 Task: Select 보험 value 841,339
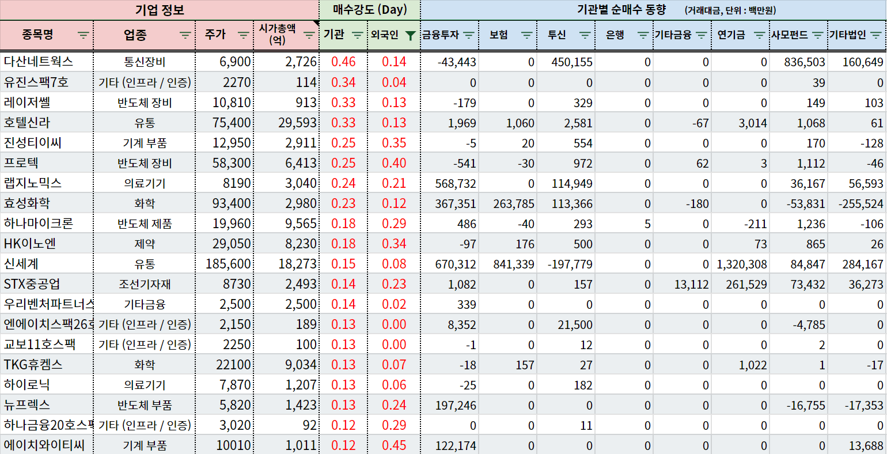pyautogui.click(x=507, y=264)
